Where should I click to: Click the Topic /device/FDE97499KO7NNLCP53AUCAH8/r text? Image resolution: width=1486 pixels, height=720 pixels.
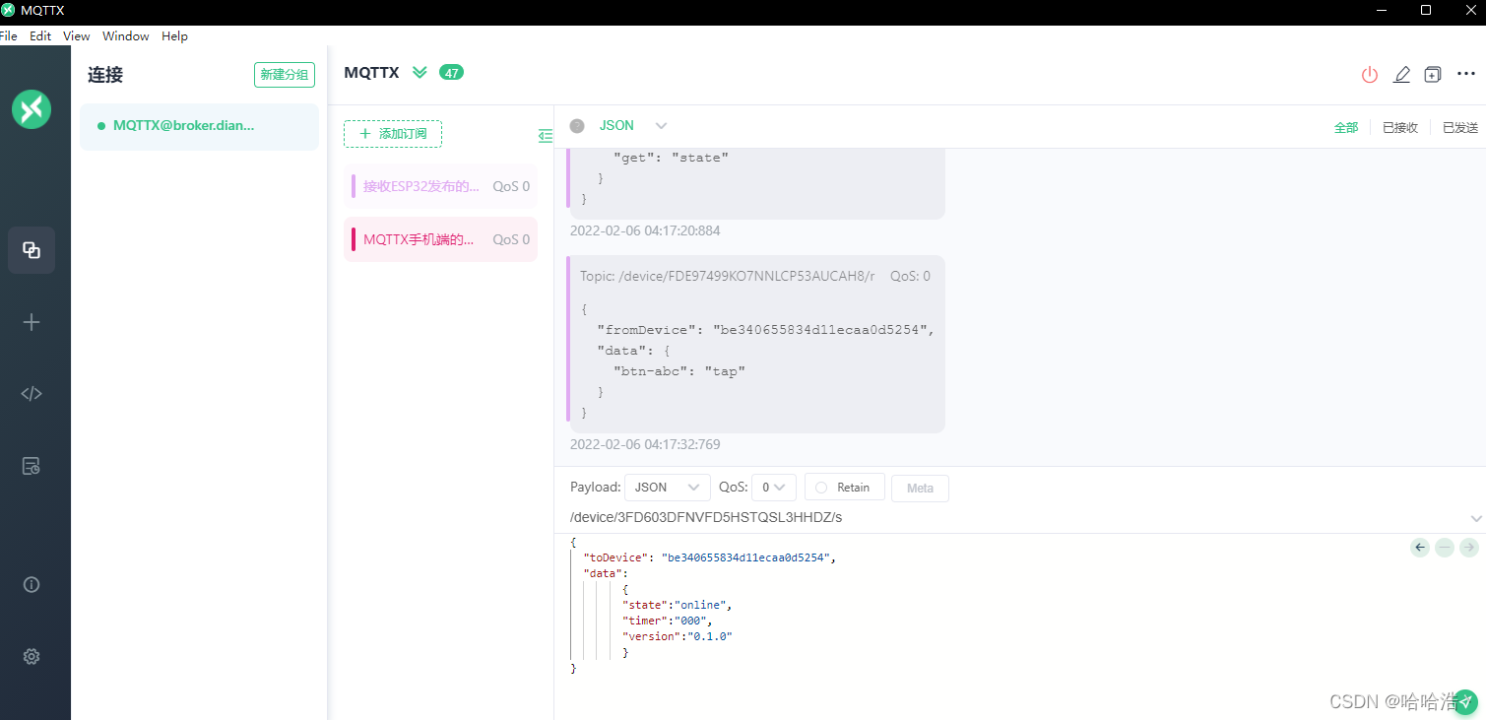tap(728, 277)
